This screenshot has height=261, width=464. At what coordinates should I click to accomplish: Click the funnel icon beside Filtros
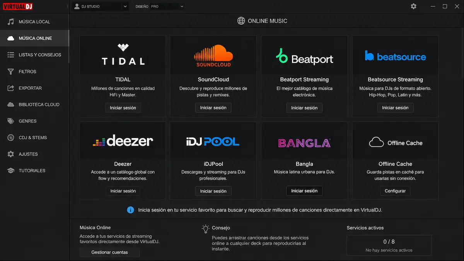(11, 72)
